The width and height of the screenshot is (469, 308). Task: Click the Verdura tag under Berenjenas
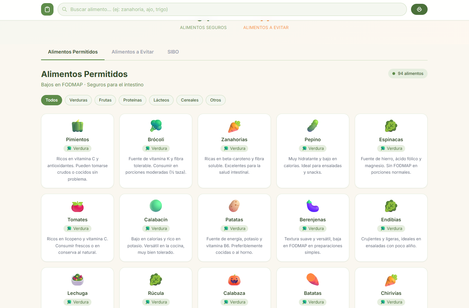[313, 229]
